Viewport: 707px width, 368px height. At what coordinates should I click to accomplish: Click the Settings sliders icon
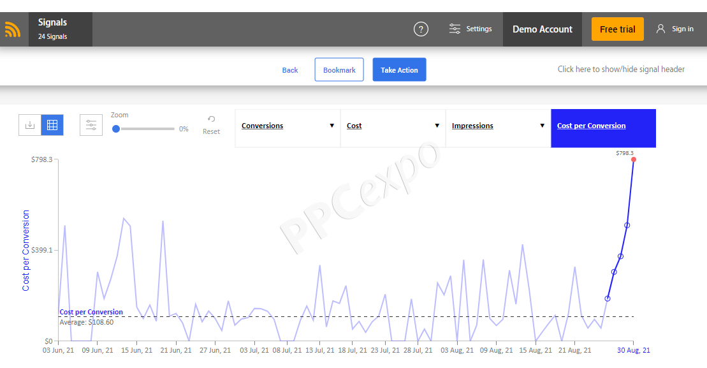(x=455, y=29)
